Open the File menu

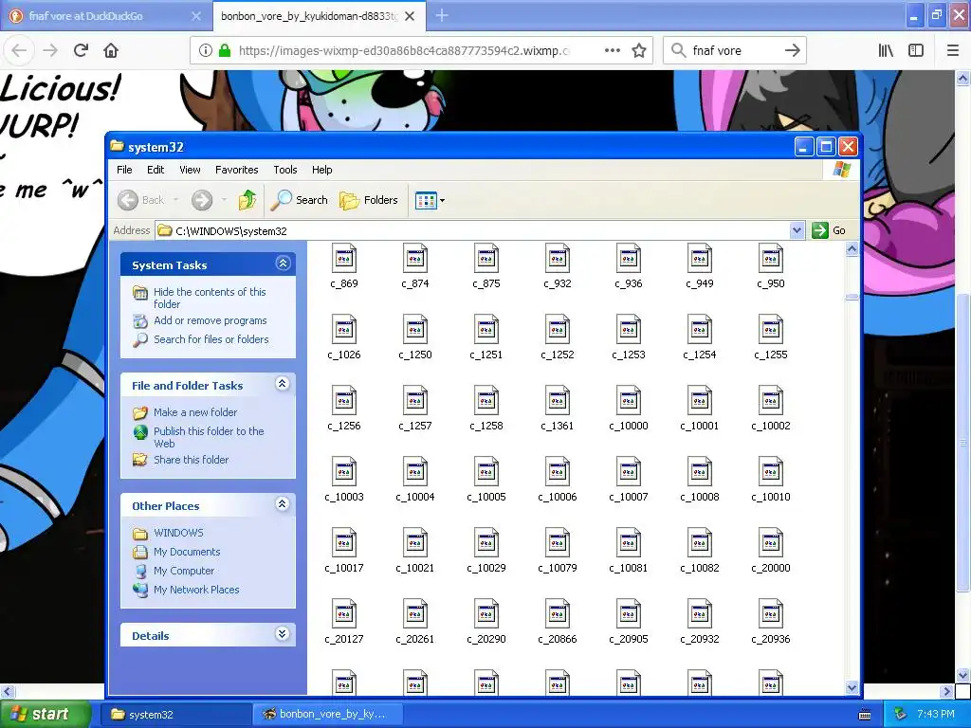click(124, 170)
